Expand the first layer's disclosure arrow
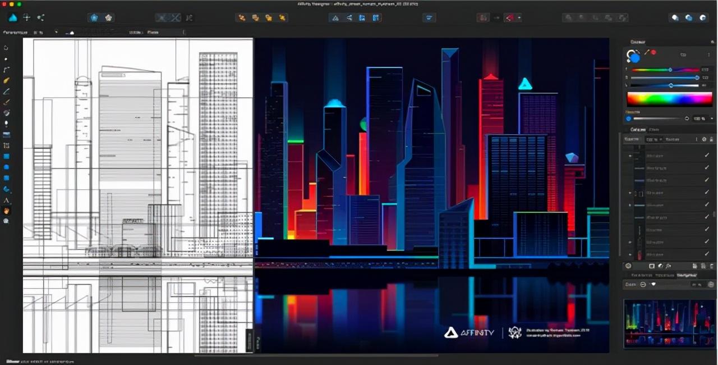The height and width of the screenshot is (365, 718). tap(630, 156)
